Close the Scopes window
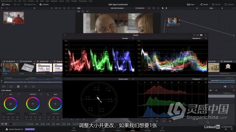Viewport: 236px width, 132px height. click(x=65, y=35)
